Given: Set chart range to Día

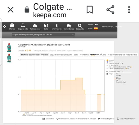Looking at the screenshot, I should coord(117,74).
